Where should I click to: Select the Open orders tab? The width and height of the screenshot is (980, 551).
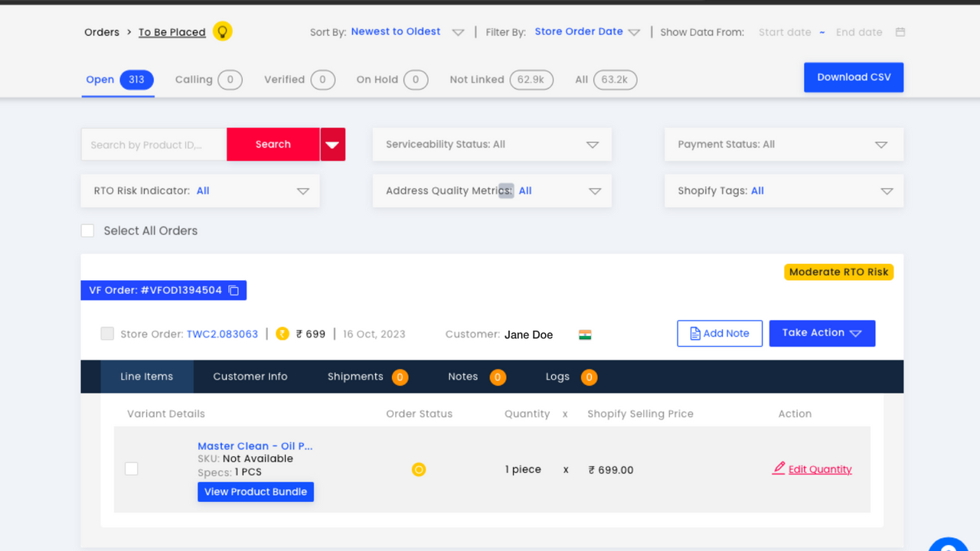[x=119, y=80]
